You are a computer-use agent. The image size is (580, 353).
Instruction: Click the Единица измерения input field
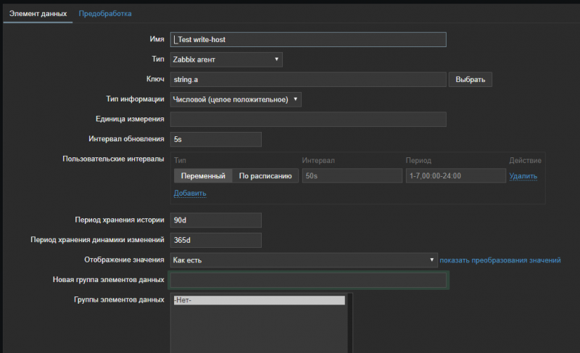click(x=307, y=120)
